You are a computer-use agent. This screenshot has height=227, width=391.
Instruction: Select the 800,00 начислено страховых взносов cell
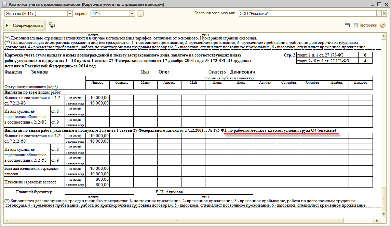(97, 179)
